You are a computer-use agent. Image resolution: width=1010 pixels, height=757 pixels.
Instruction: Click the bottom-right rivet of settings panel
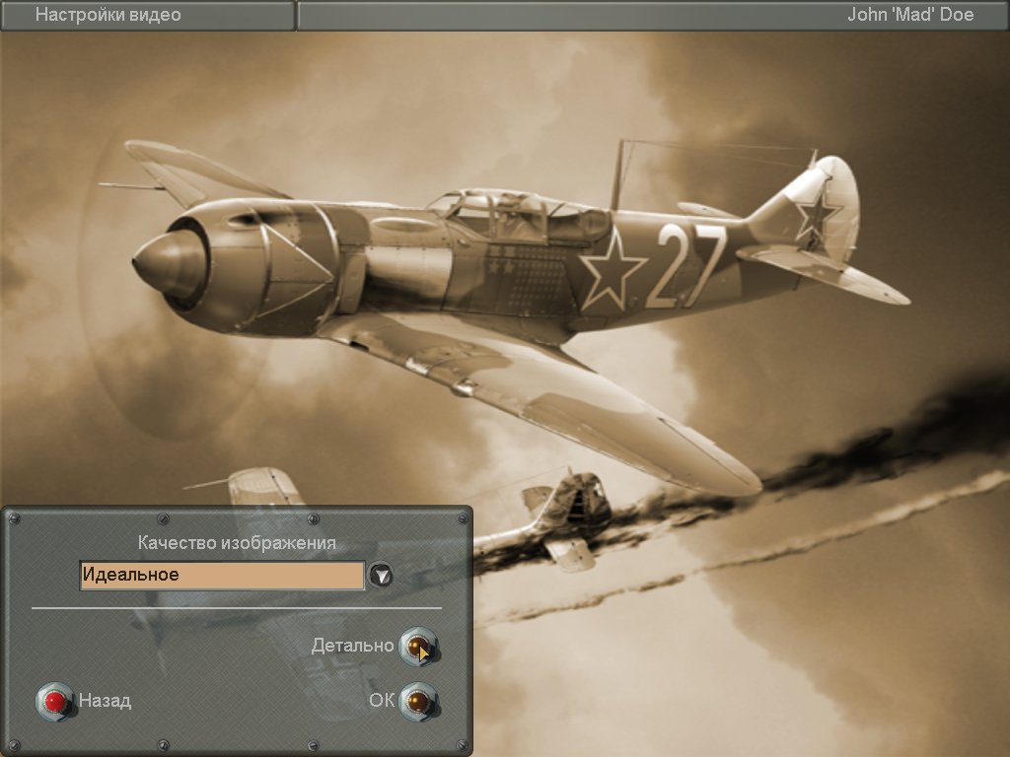click(459, 744)
